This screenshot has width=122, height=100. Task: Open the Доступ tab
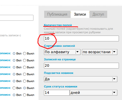98,14
